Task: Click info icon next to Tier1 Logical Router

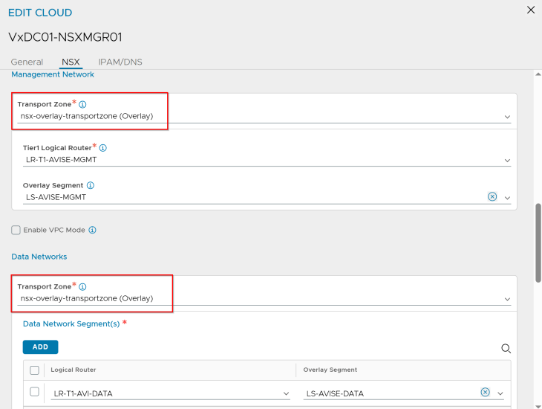Action: point(102,148)
